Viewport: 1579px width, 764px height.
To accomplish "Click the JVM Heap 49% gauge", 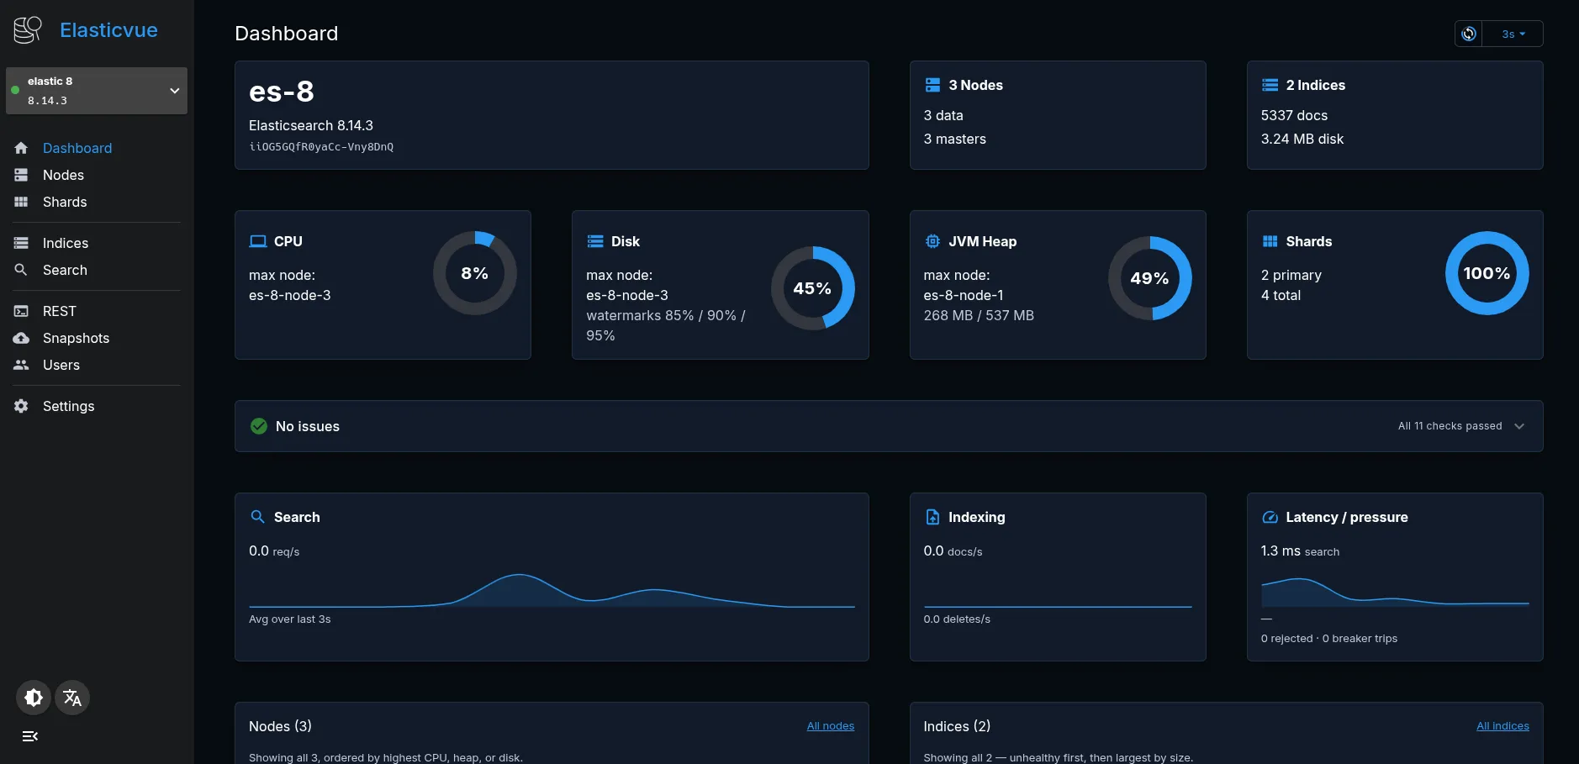I will [x=1150, y=278].
